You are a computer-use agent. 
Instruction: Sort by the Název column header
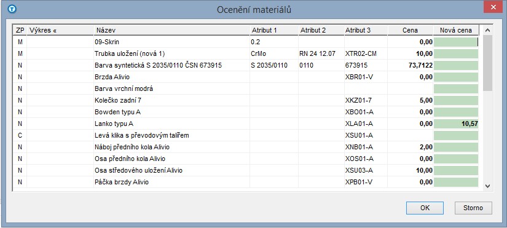pyautogui.click(x=171, y=30)
